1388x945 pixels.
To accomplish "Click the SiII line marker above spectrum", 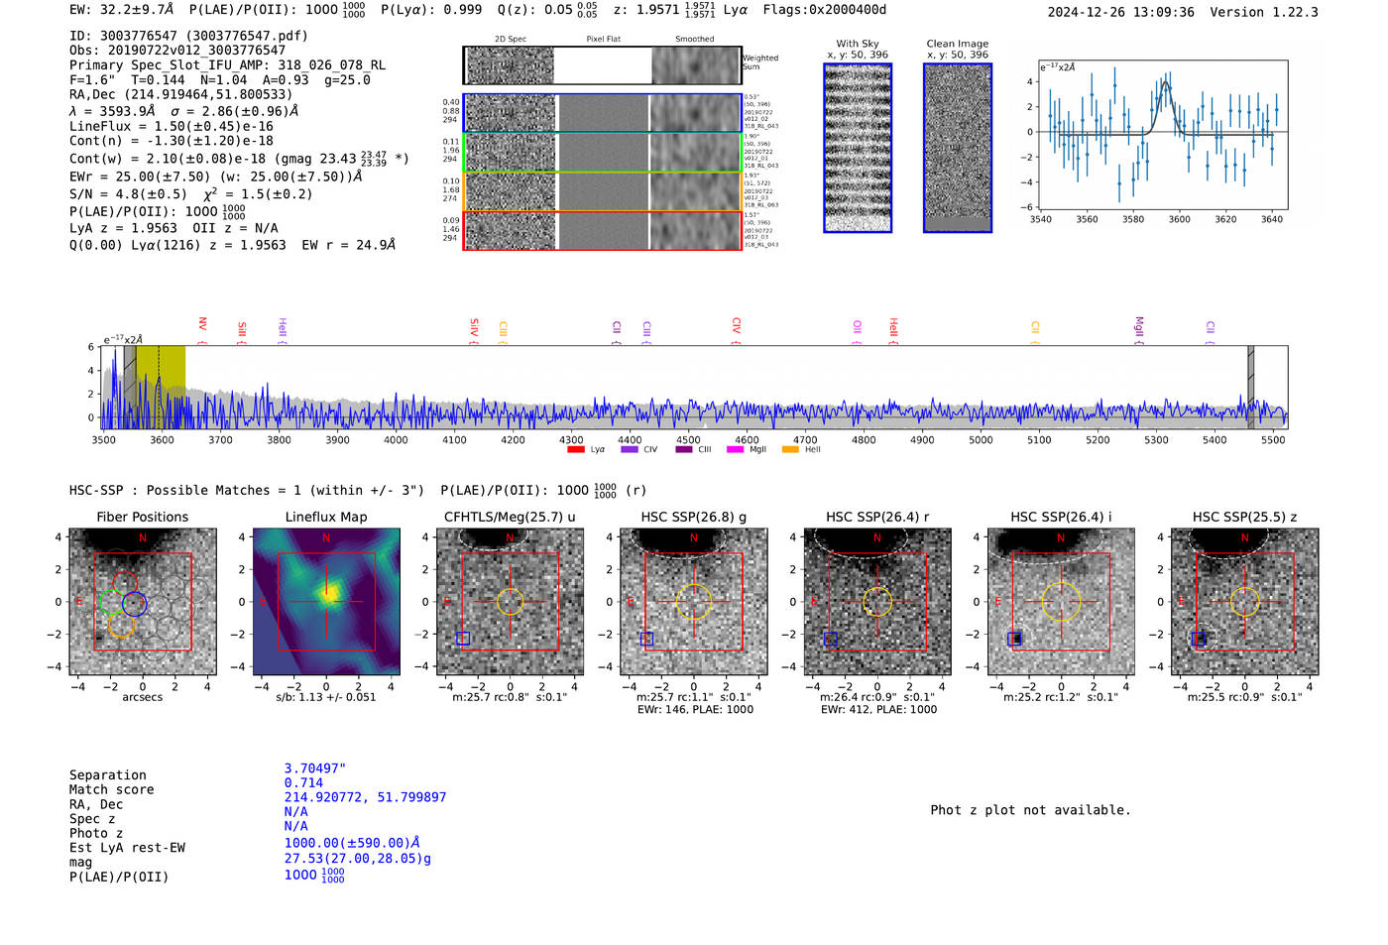I will (x=242, y=329).
